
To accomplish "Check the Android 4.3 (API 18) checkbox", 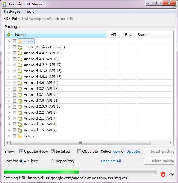I will (14, 59).
